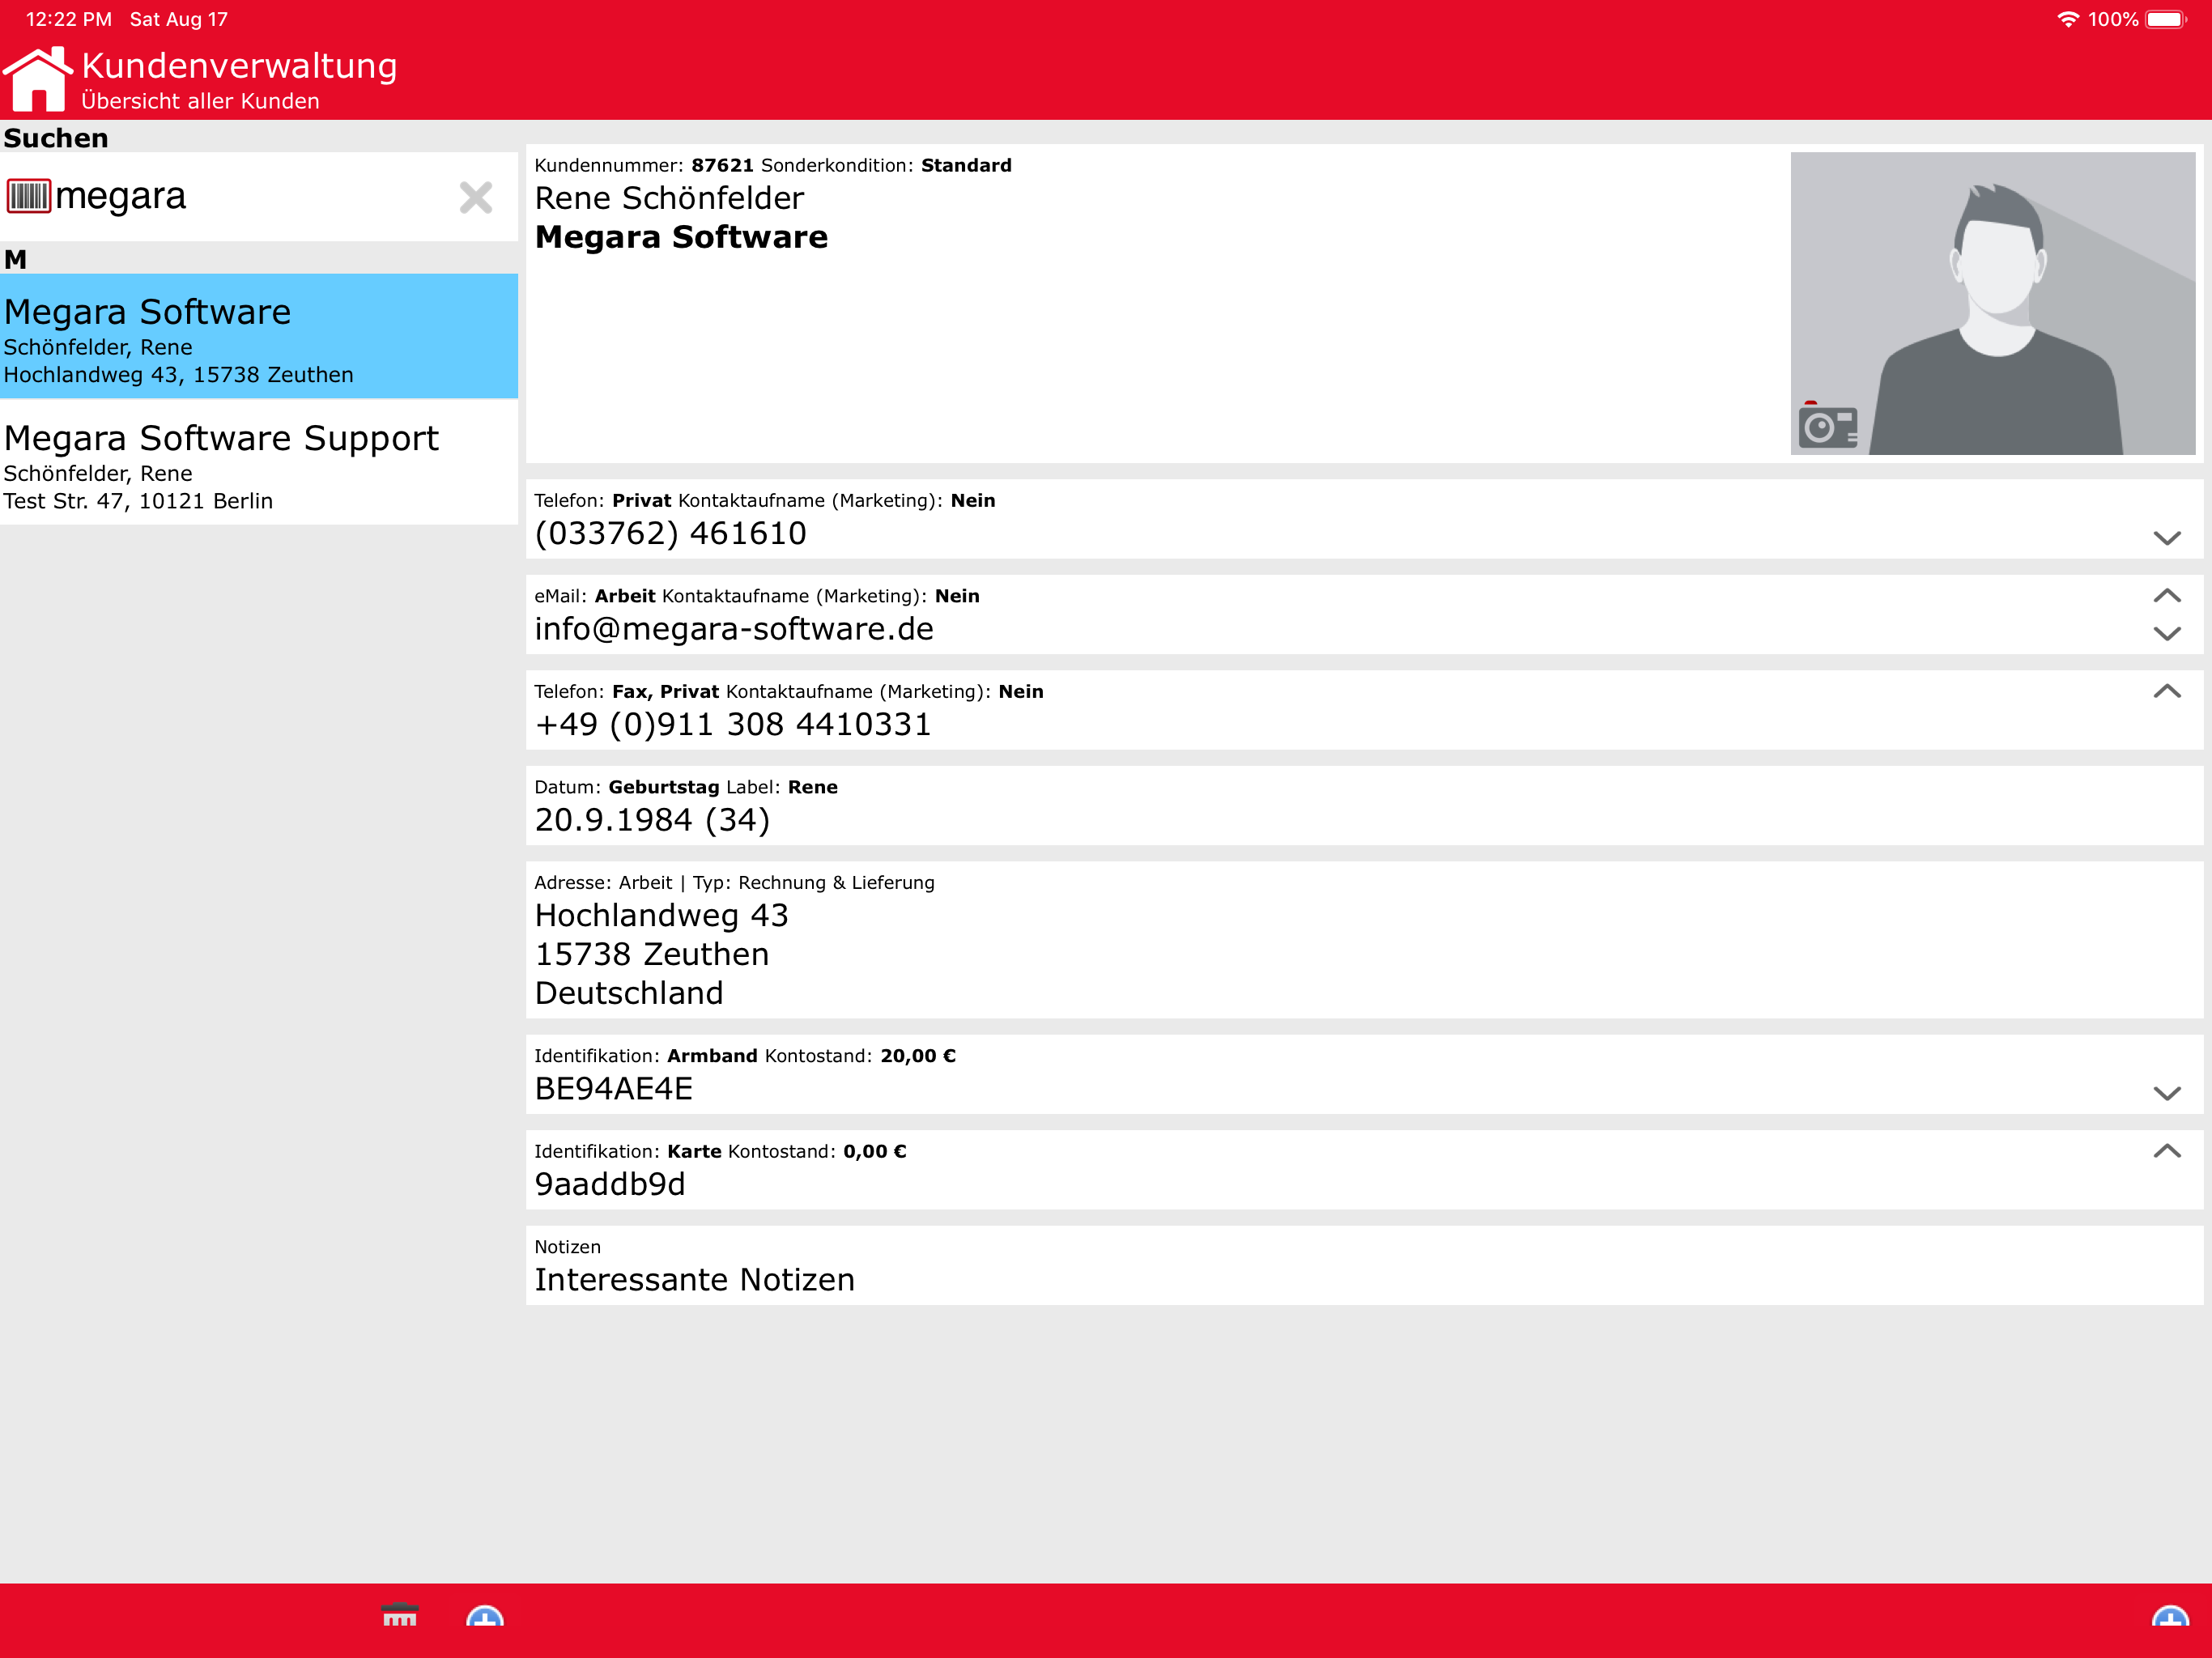Tap the home icon in the header
Screen dimensions: 2212x1658
38,79
